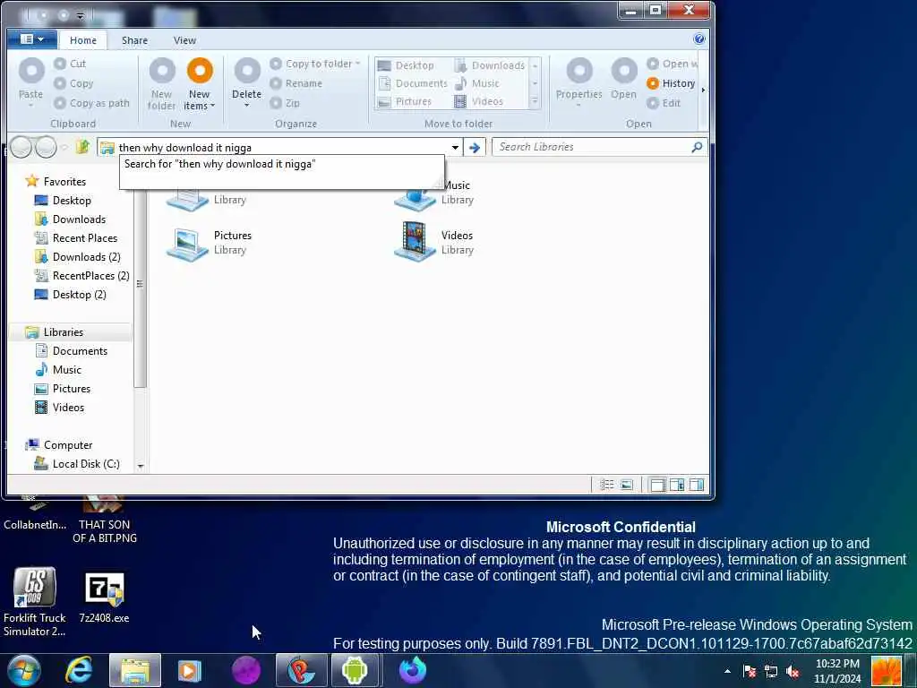
Task: Click the Up folder button
Action: coord(82,147)
